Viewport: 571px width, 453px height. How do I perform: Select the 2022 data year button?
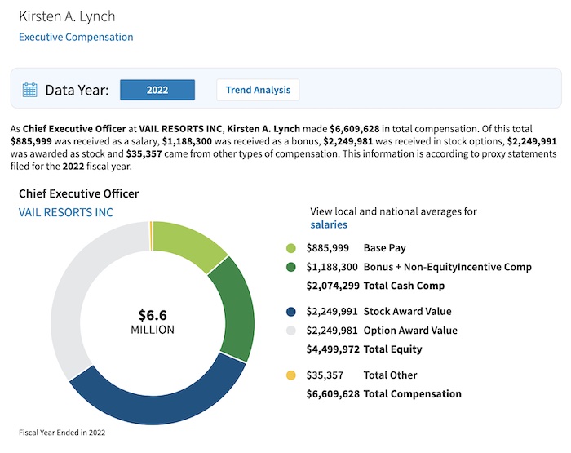pyautogui.click(x=157, y=90)
